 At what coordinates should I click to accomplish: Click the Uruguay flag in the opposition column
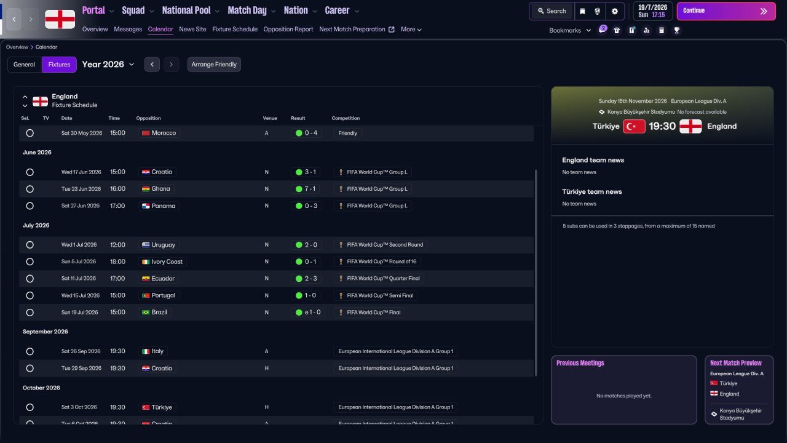(x=146, y=245)
